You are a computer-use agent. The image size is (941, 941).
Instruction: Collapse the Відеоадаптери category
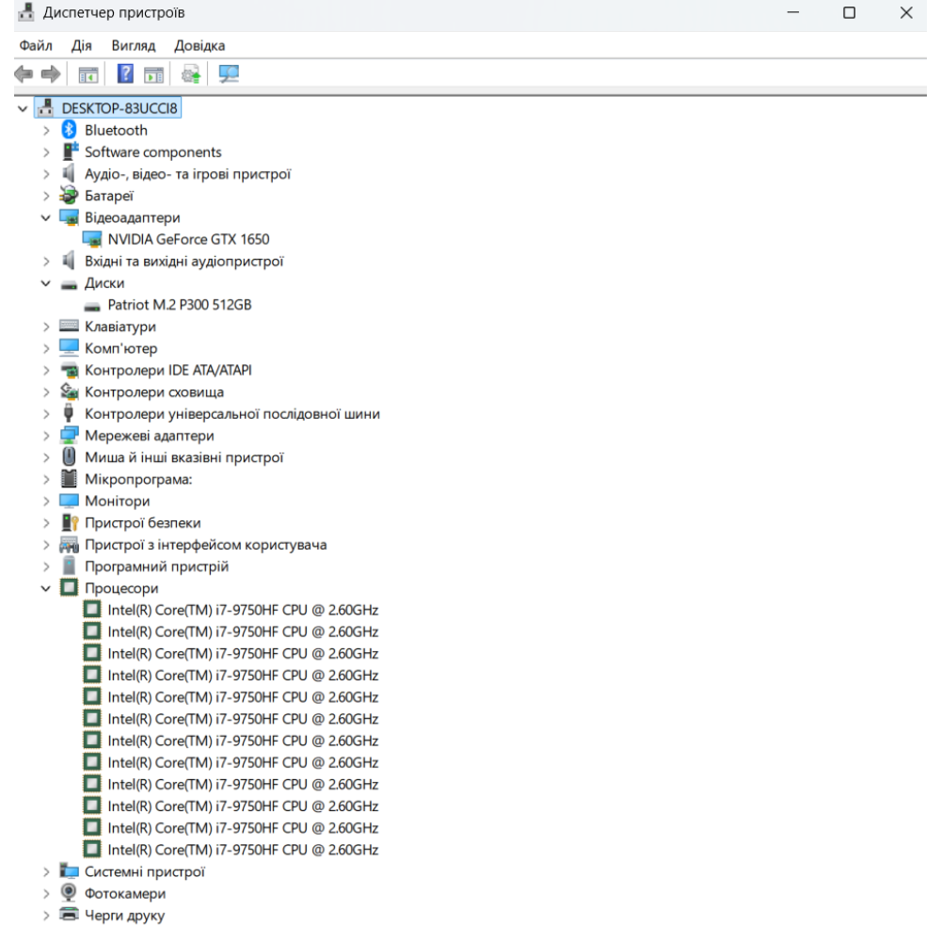(x=45, y=217)
